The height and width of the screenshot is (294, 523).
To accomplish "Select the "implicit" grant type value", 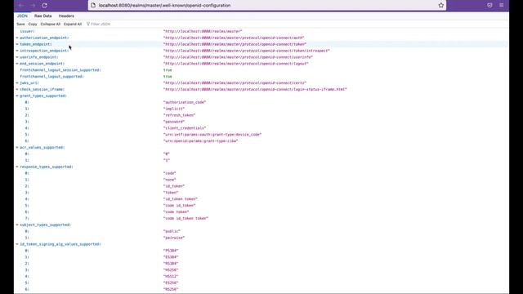I will [174, 109].
